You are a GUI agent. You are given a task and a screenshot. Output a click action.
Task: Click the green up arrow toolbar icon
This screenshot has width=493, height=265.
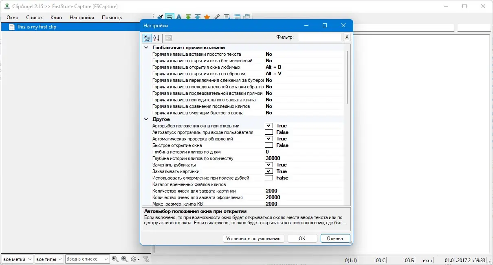pos(188,18)
